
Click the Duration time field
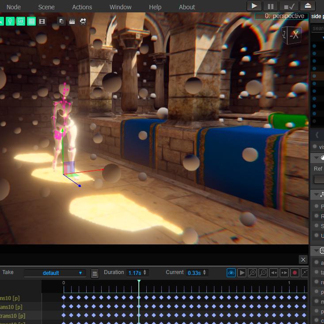pyautogui.click(x=135, y=273)
